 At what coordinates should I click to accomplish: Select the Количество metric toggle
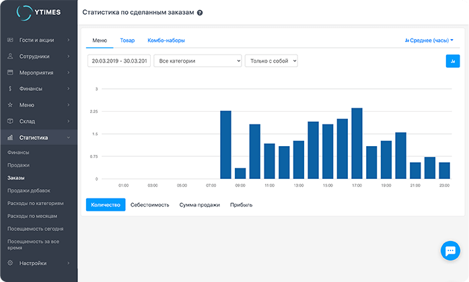[x=105, y=205]
